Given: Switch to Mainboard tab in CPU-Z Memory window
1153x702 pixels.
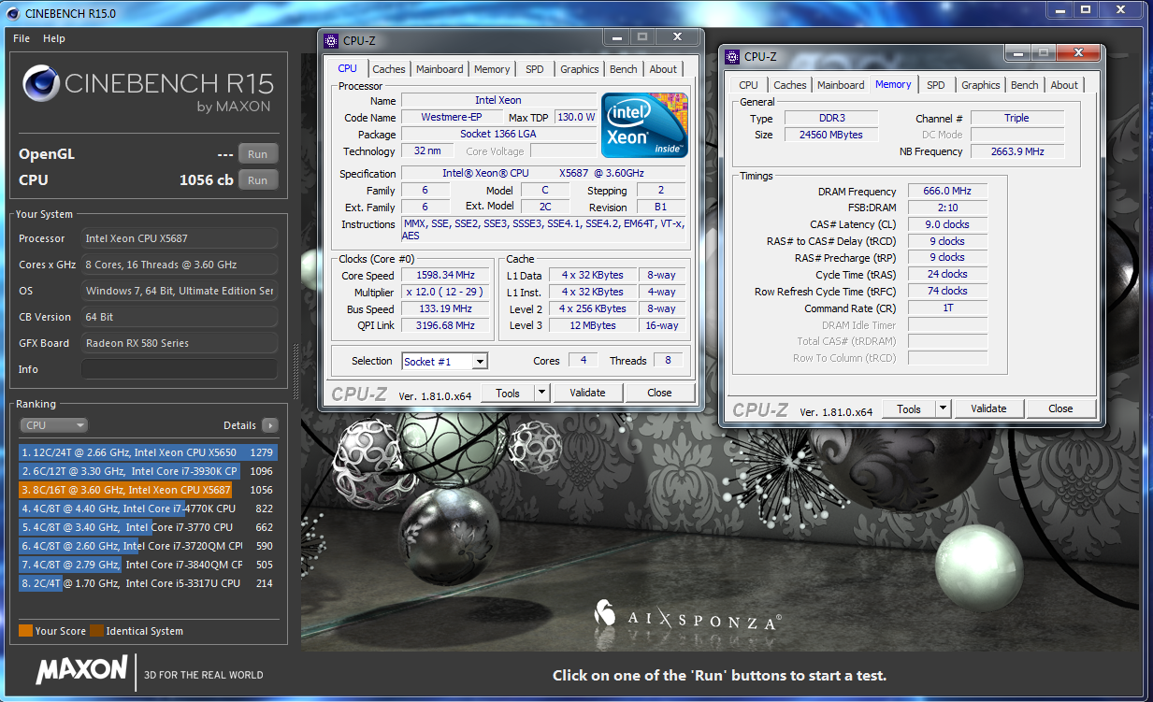Looking at the screenshot, I should click(x=841, y=85).
